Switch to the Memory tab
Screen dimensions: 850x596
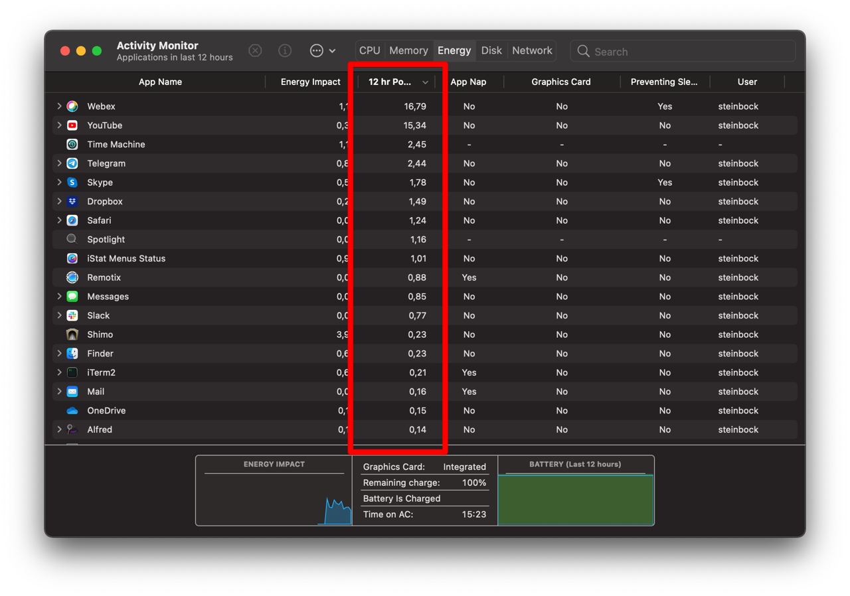(408, 50)
